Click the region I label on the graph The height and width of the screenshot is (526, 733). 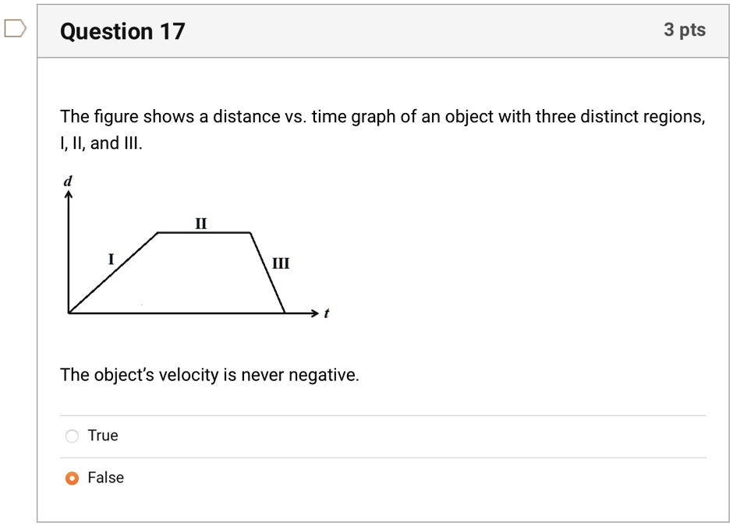(111, 257)
